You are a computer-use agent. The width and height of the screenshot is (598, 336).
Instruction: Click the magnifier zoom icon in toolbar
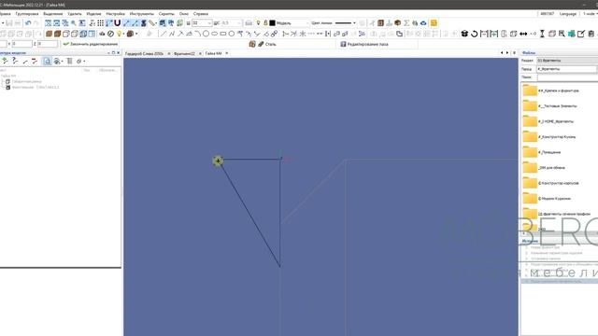74,23
